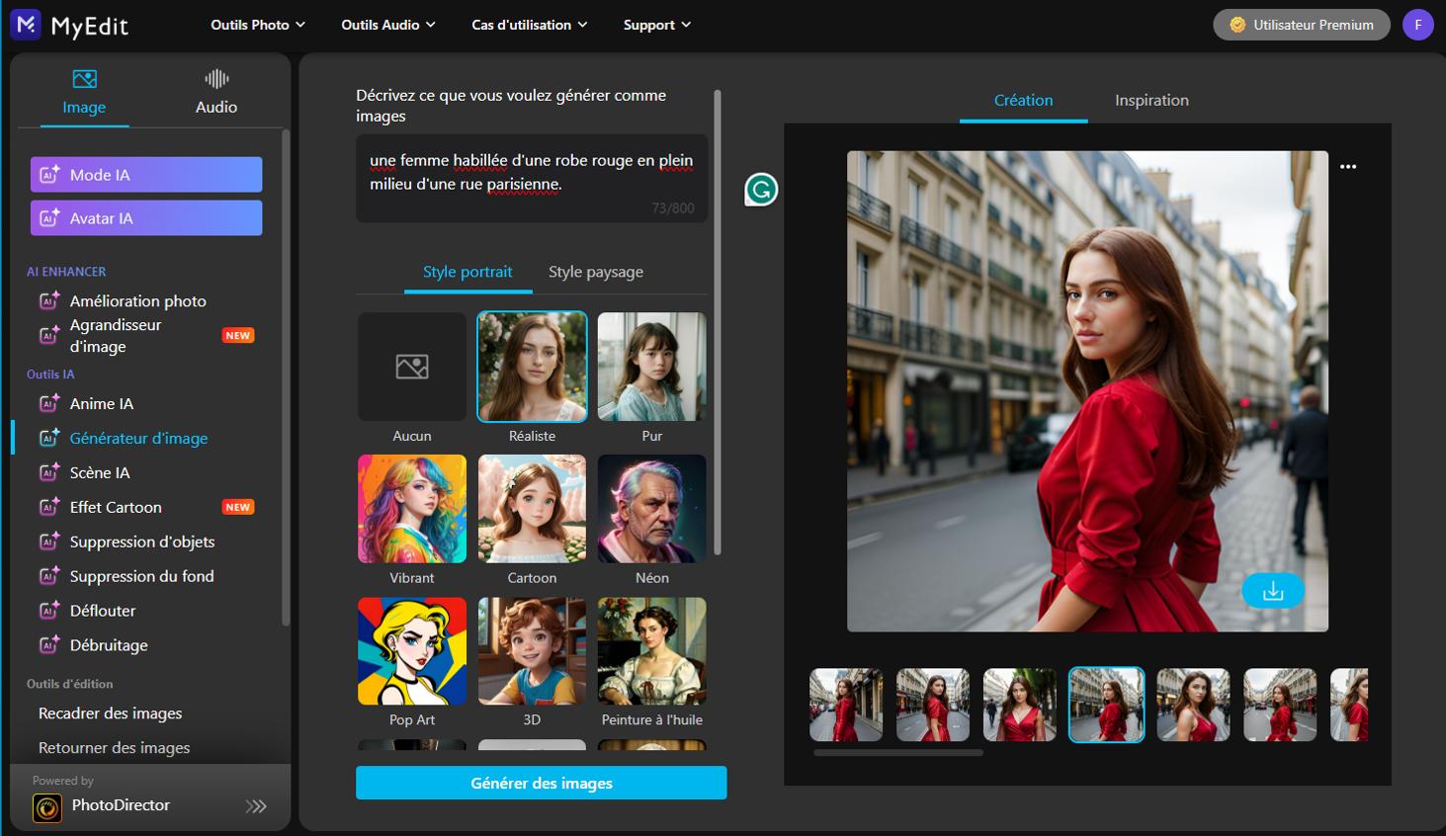Click the AI icon beside Déflouter
This screenshot has width=1446, height=836.
pos(49,611)
